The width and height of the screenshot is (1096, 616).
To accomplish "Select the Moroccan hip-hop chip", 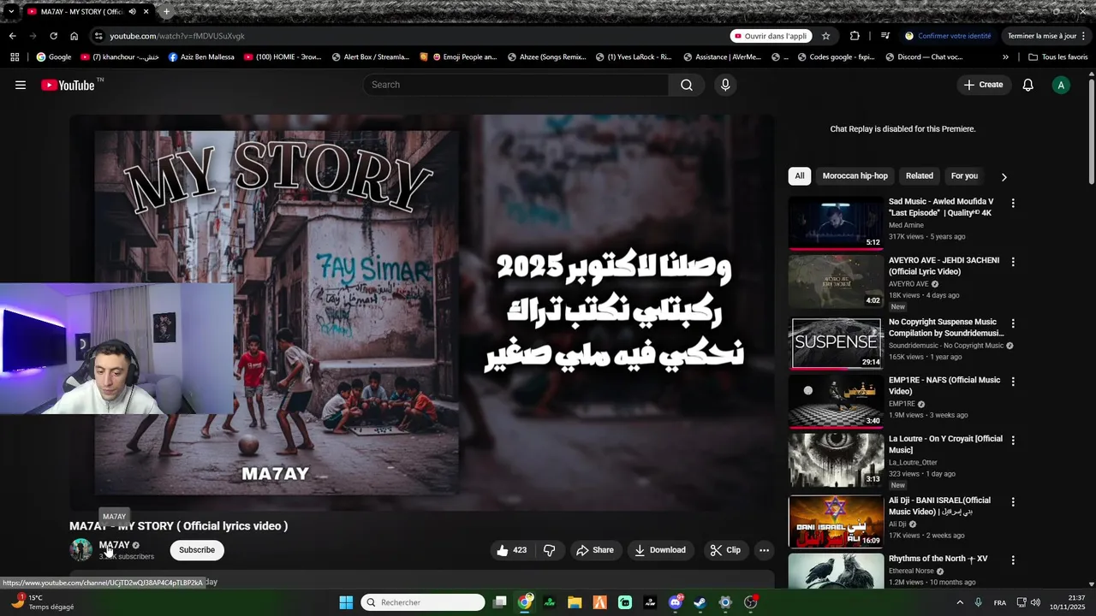I will [855, 176].
